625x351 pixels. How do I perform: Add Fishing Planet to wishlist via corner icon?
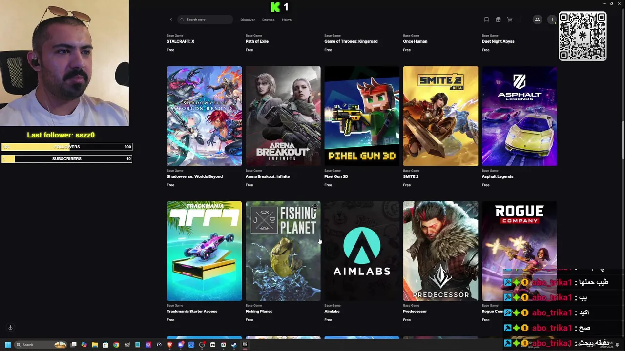[315, 207]
